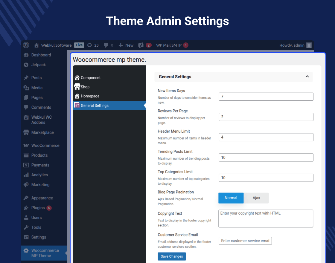Click the Marketplace store icon
The image size is (335, 263).
[x=26, y=132]
